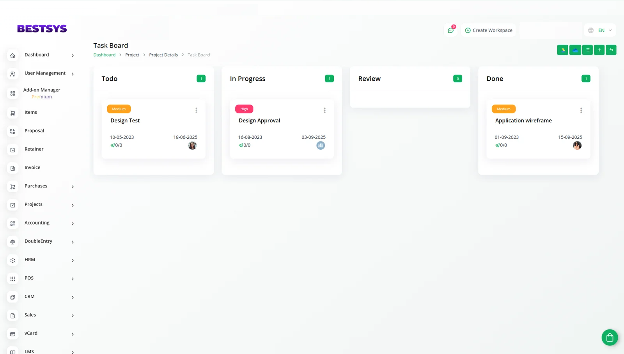Expand the Accounting sidebar section

41,223
